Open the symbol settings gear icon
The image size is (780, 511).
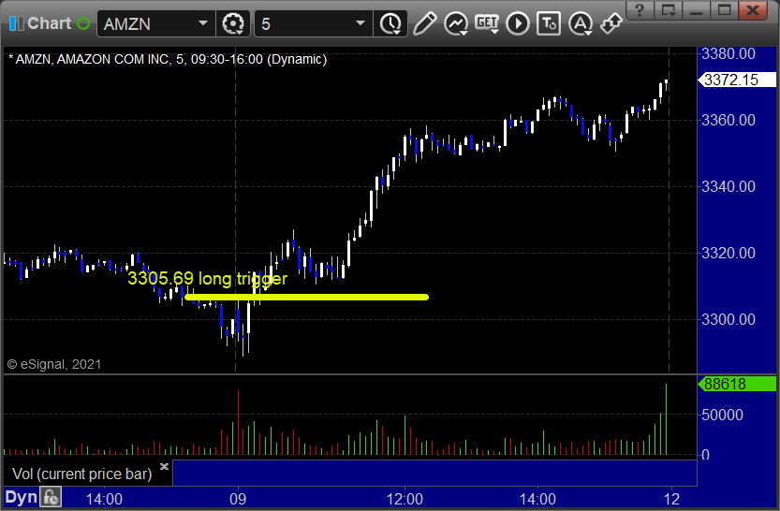(233, 23)
